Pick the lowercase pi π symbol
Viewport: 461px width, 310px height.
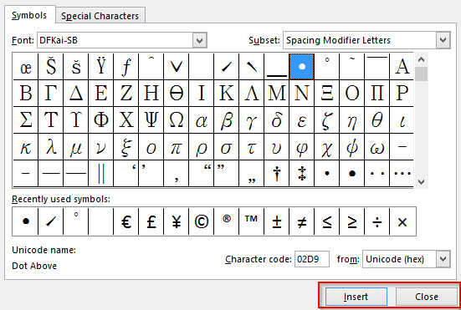[x=176, y=146]
